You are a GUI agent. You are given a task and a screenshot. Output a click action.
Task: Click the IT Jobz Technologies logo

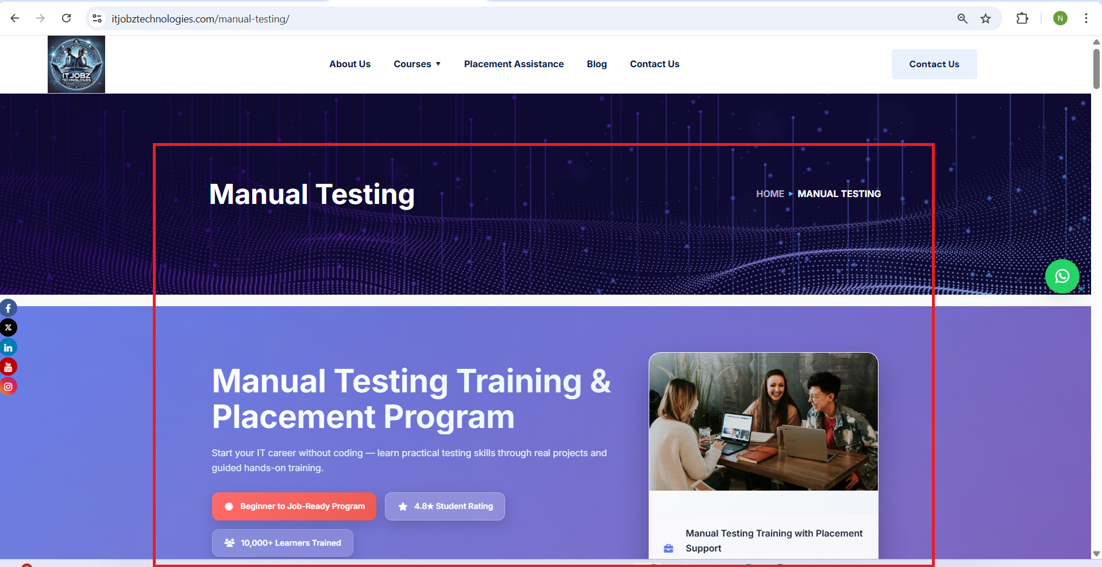[76, 64]
